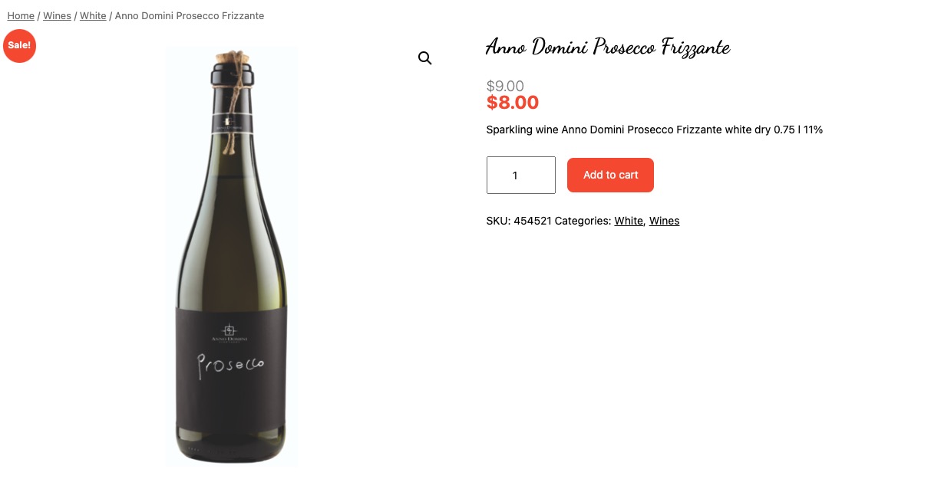941x479 pixels.
Task: Open the White category link beside SKU
Action: click(628, 221)
